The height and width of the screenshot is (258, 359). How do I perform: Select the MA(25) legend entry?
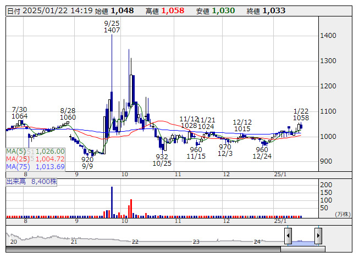pyautogui.click(x=35, y=159)
